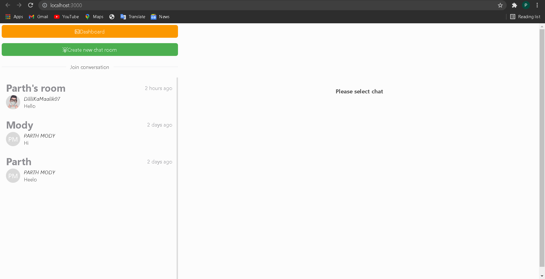The height and width of the screenshot is (279, 545).
Task: Open the Gmail bookmark
Action: pyautogui.click(x=38, y=17)
